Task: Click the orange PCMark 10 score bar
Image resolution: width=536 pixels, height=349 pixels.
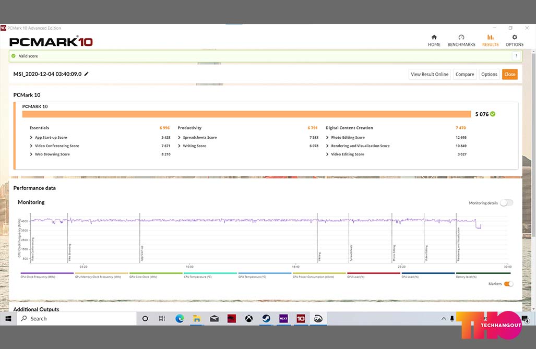Action: coord(246,114)
